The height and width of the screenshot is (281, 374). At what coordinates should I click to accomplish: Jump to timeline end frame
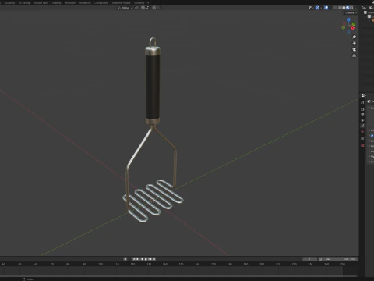[153, 259]
